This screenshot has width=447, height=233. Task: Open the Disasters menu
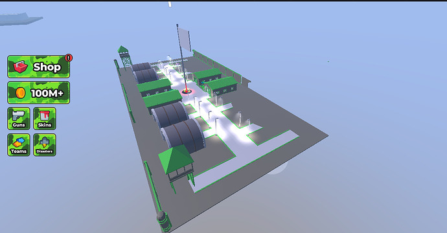[x=45, y=145]
